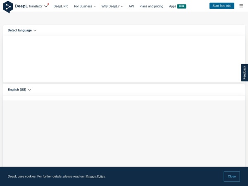Open the Detect language source selector

[x=20, y=31]
